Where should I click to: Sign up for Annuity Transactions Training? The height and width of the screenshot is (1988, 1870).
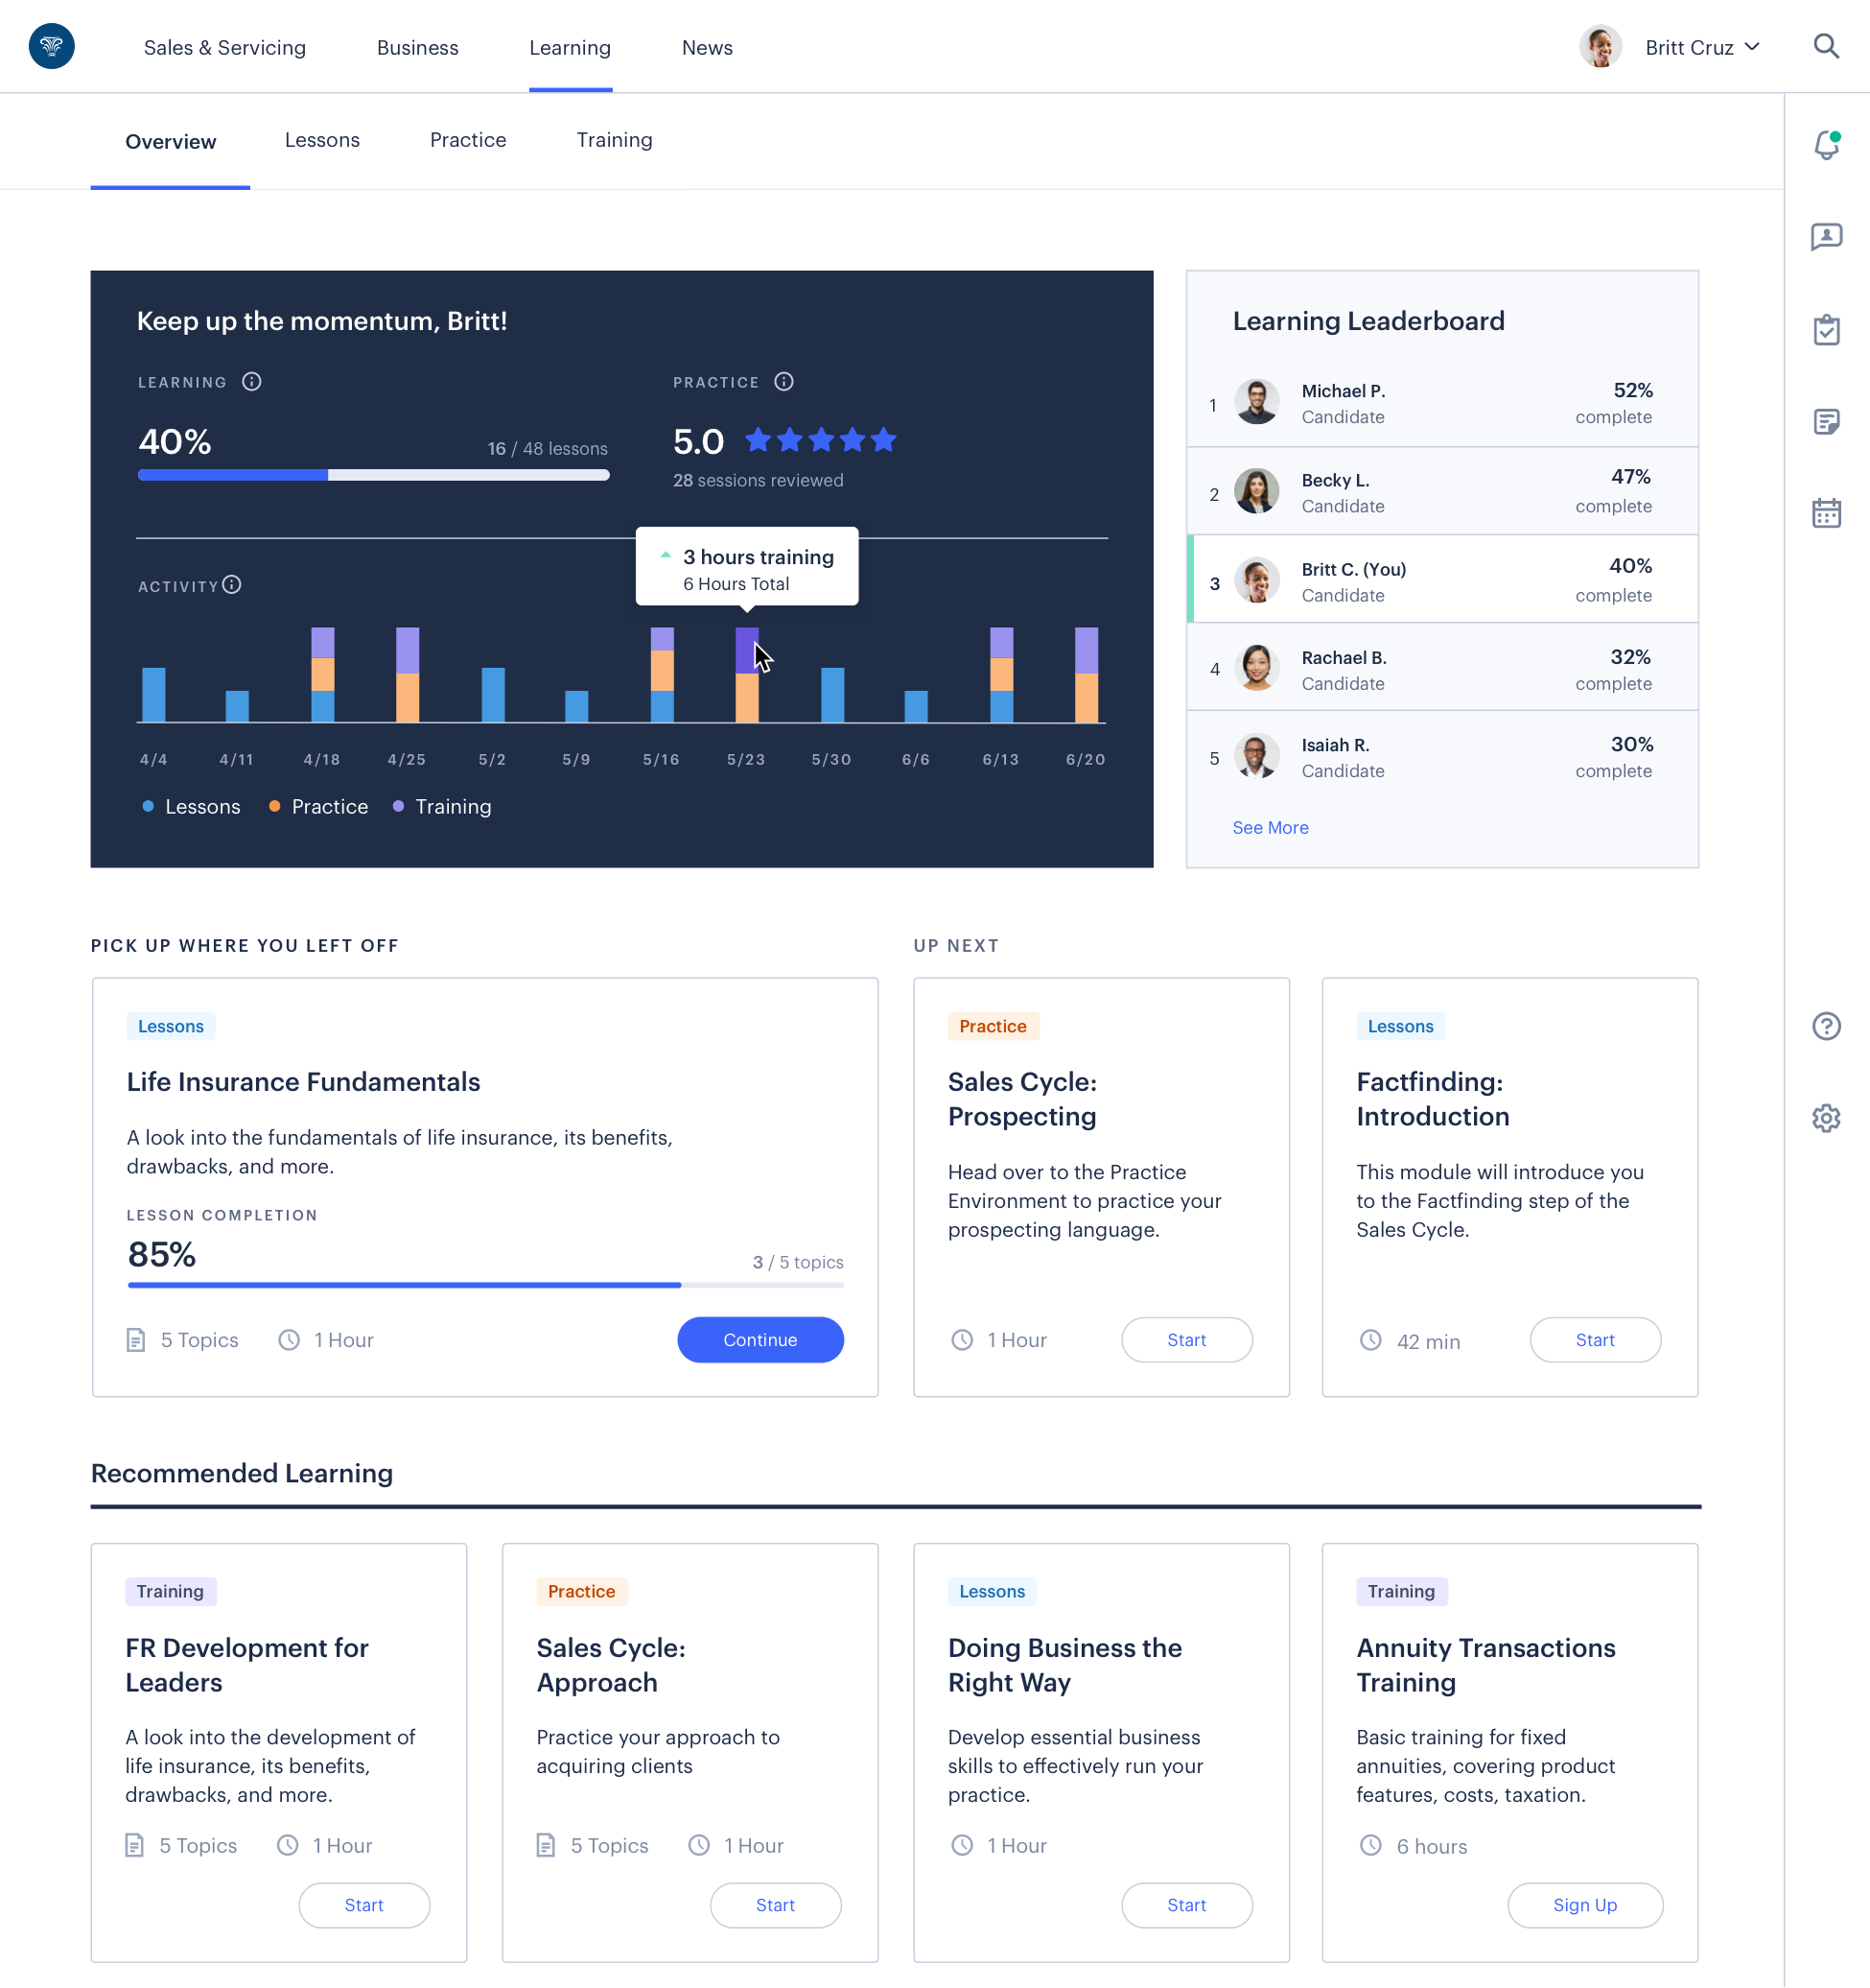click(1584, 1905)
